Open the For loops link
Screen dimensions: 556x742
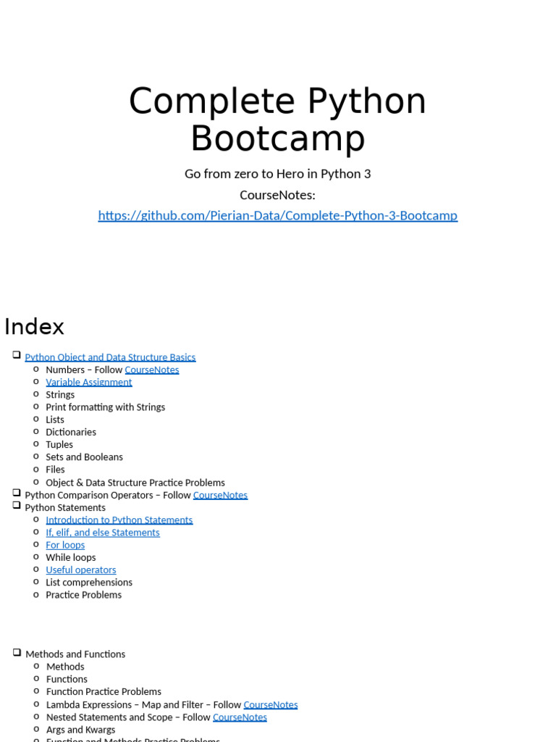click(x=65, y=545)
